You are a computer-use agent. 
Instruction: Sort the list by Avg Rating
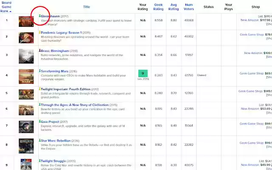[173, 7]
